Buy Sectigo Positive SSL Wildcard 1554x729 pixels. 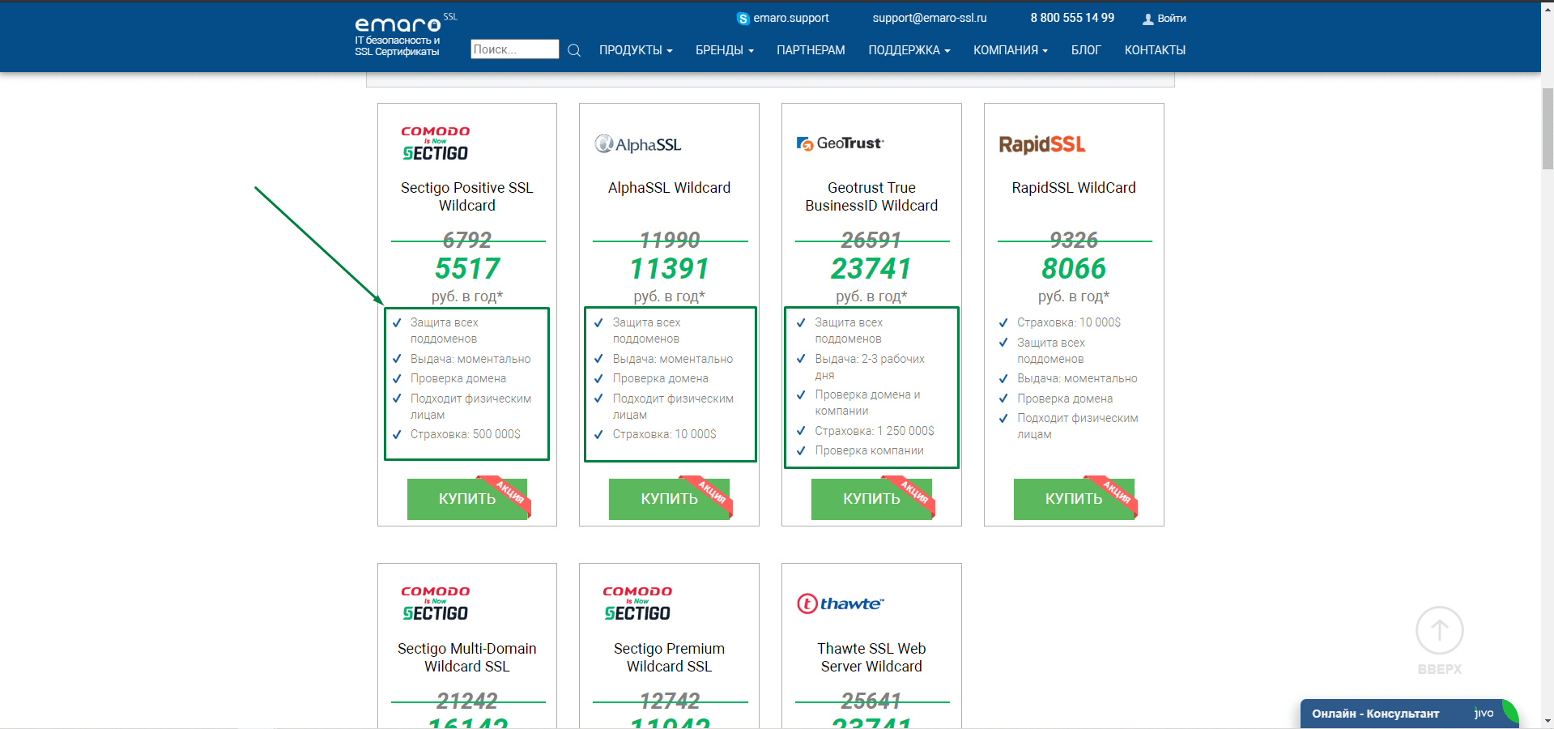tap(467, 499)
